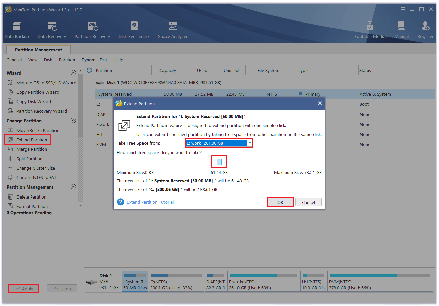Click Cancel in Extend Partition dialog
This screenshot has width=439, height=306.
308,202
